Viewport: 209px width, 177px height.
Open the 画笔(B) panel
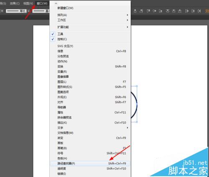(90, 148)
